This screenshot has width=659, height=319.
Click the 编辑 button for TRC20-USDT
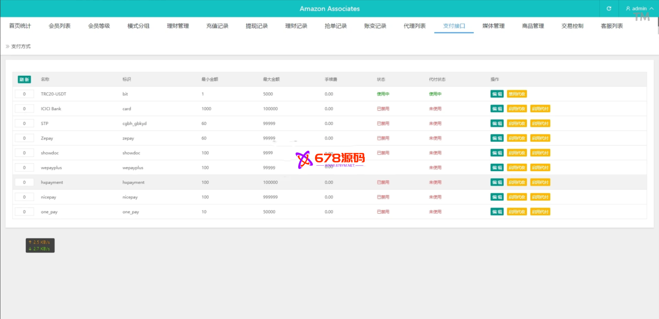(497, 94)
